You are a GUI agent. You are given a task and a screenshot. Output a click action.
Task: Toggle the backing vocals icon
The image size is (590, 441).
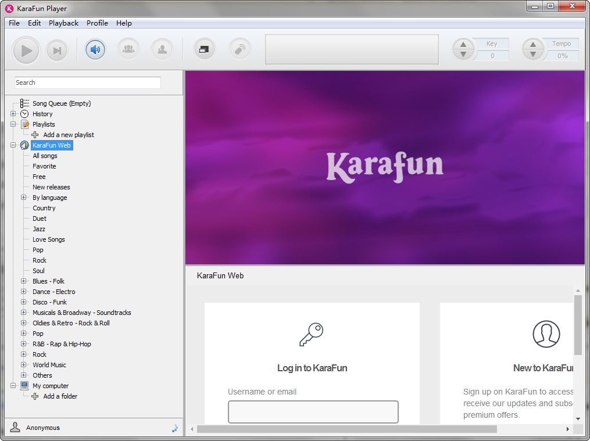pyautogui.click(x=128, y=49)
